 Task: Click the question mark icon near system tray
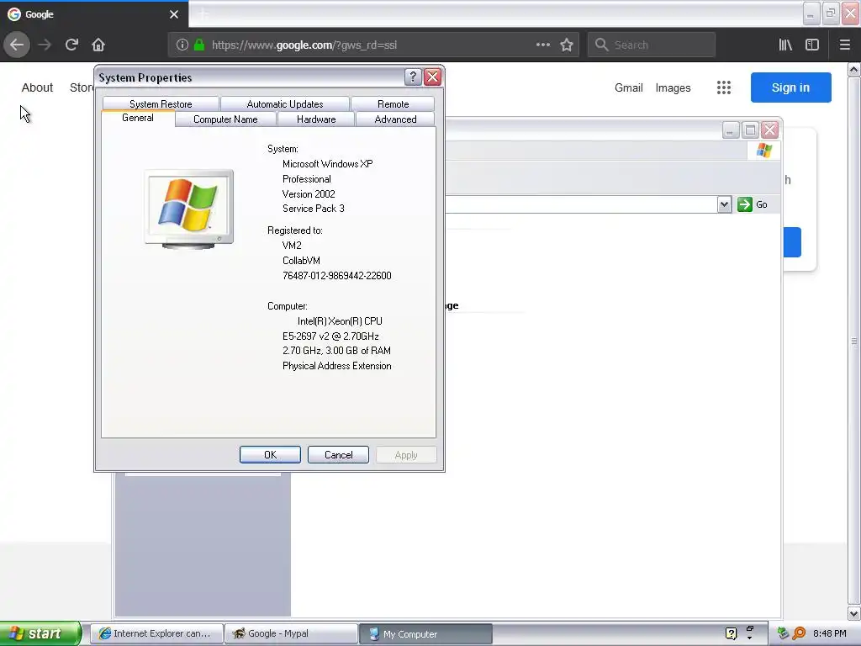point(731,633)
